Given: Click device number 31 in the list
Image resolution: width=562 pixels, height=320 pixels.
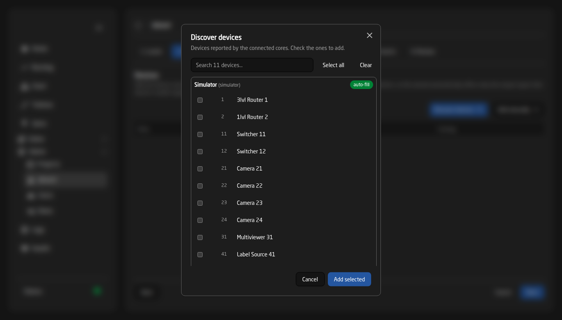Looking at the screenshot, I should 224,237.
